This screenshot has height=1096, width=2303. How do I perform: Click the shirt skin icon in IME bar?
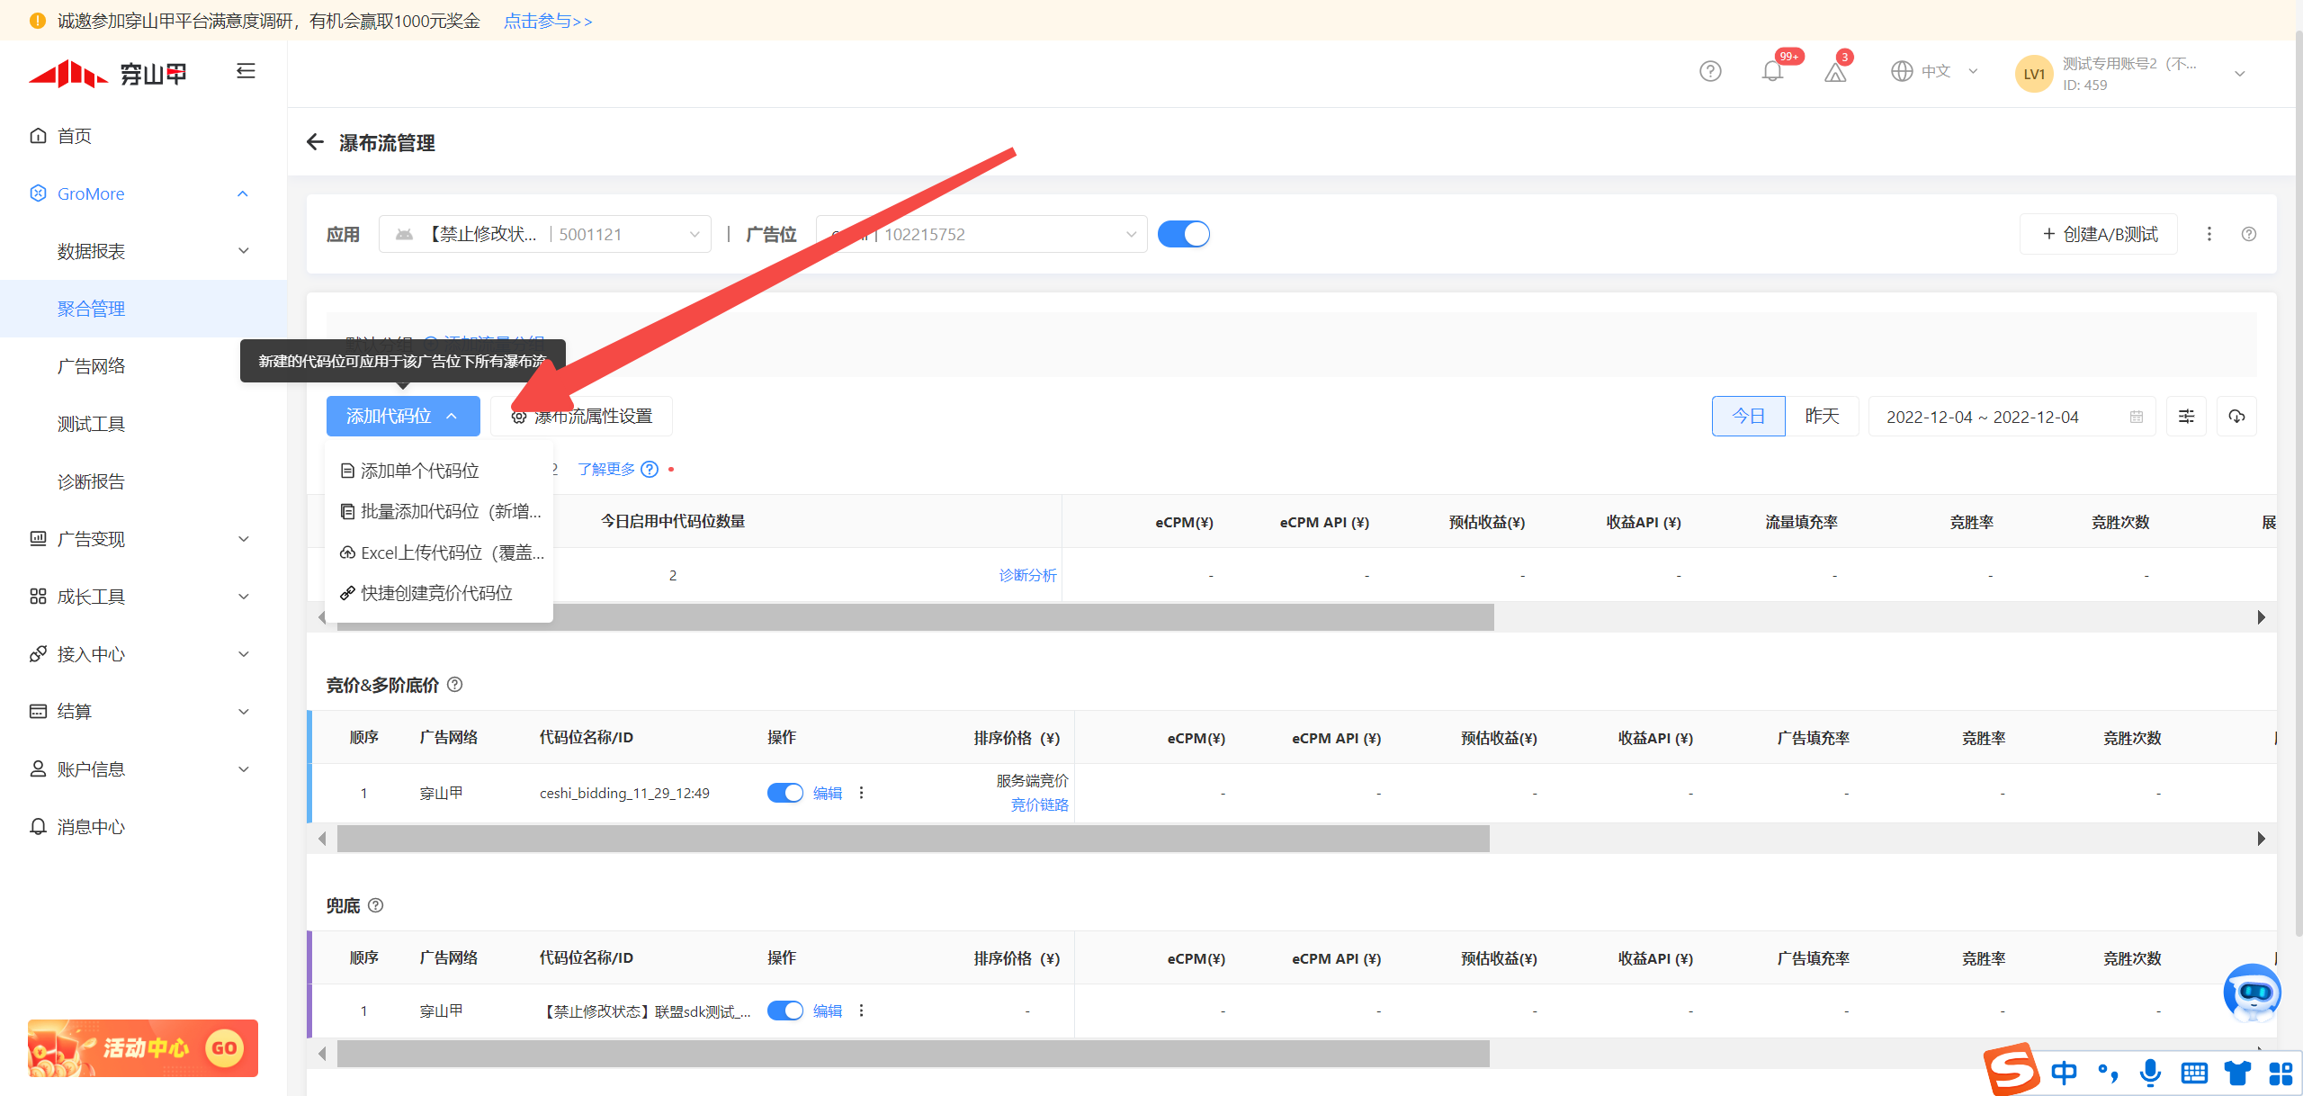pyautogui.click(x=2237, y=1073)
